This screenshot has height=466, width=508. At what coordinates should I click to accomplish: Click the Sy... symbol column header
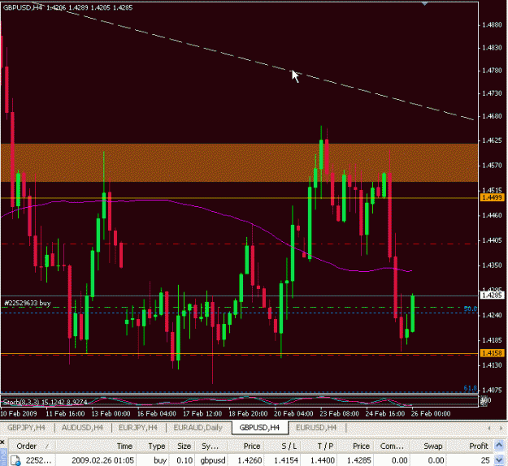coord(210,446)
